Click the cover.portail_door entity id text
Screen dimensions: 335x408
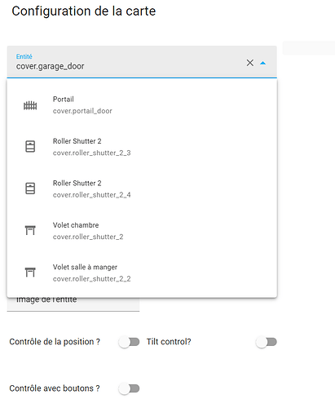click(x=82, y=111)
